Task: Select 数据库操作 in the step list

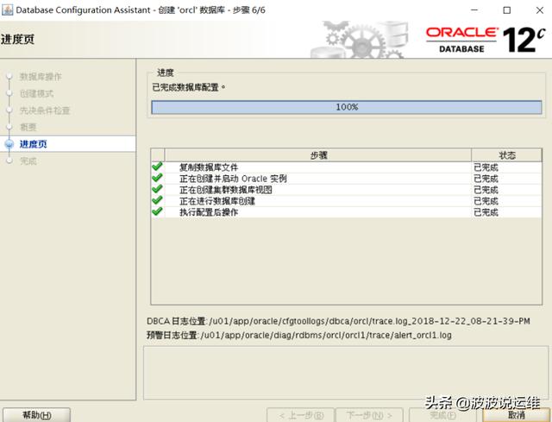Action: pos(41,77)
